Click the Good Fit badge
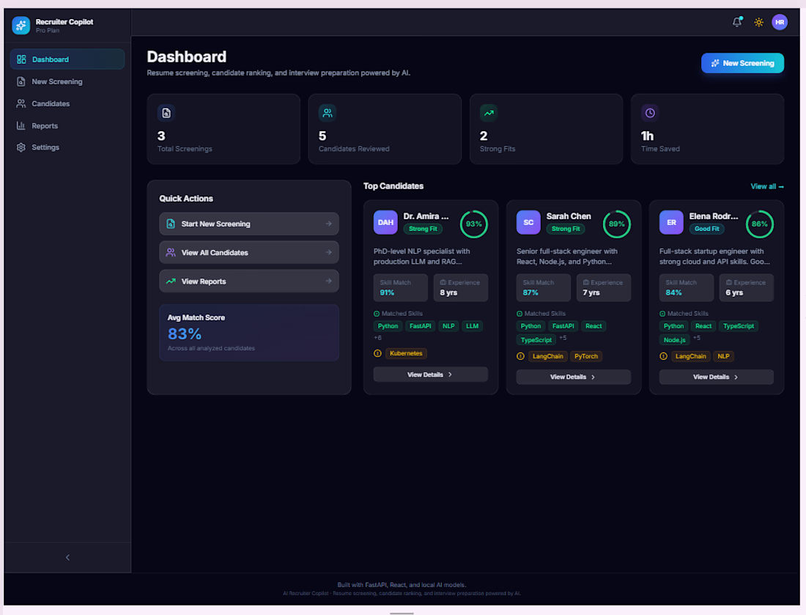 (x=707, y=229)
